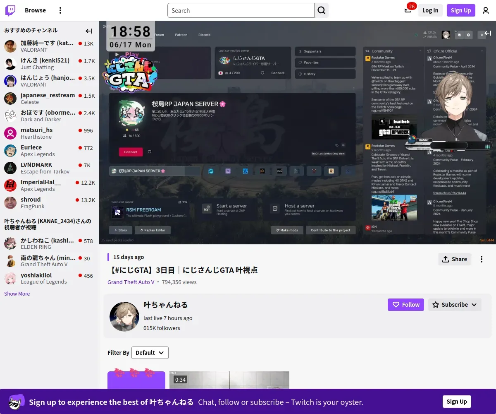Click the search magnifier button
The image size is (496, 414).
coord(322,10)
